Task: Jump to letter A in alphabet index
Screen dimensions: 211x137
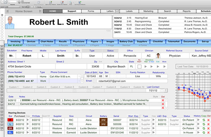Action: point(2,46)
